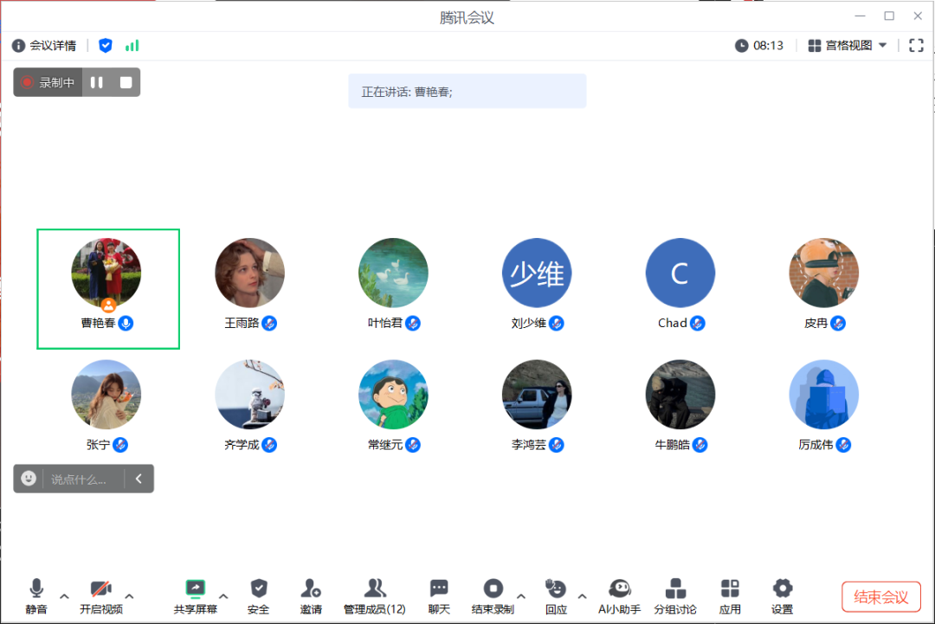Click the 正在讲话: 曹艳春 speaker banner

[467, 91]
